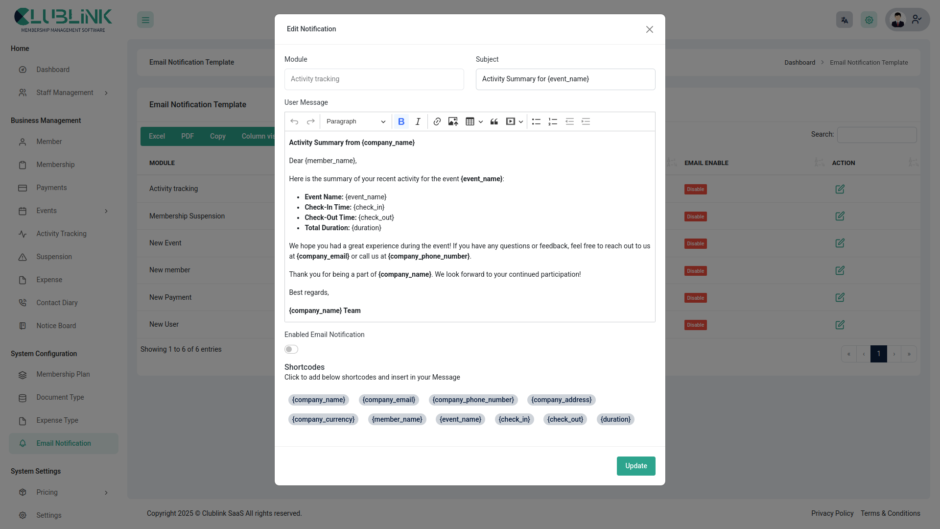Open the Privacy Policy link
The width and height of the screenshot is (940, 529).
[832, 513]
